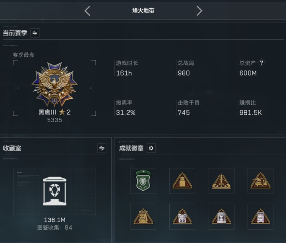Open the 总资产 help question mark

261,63
